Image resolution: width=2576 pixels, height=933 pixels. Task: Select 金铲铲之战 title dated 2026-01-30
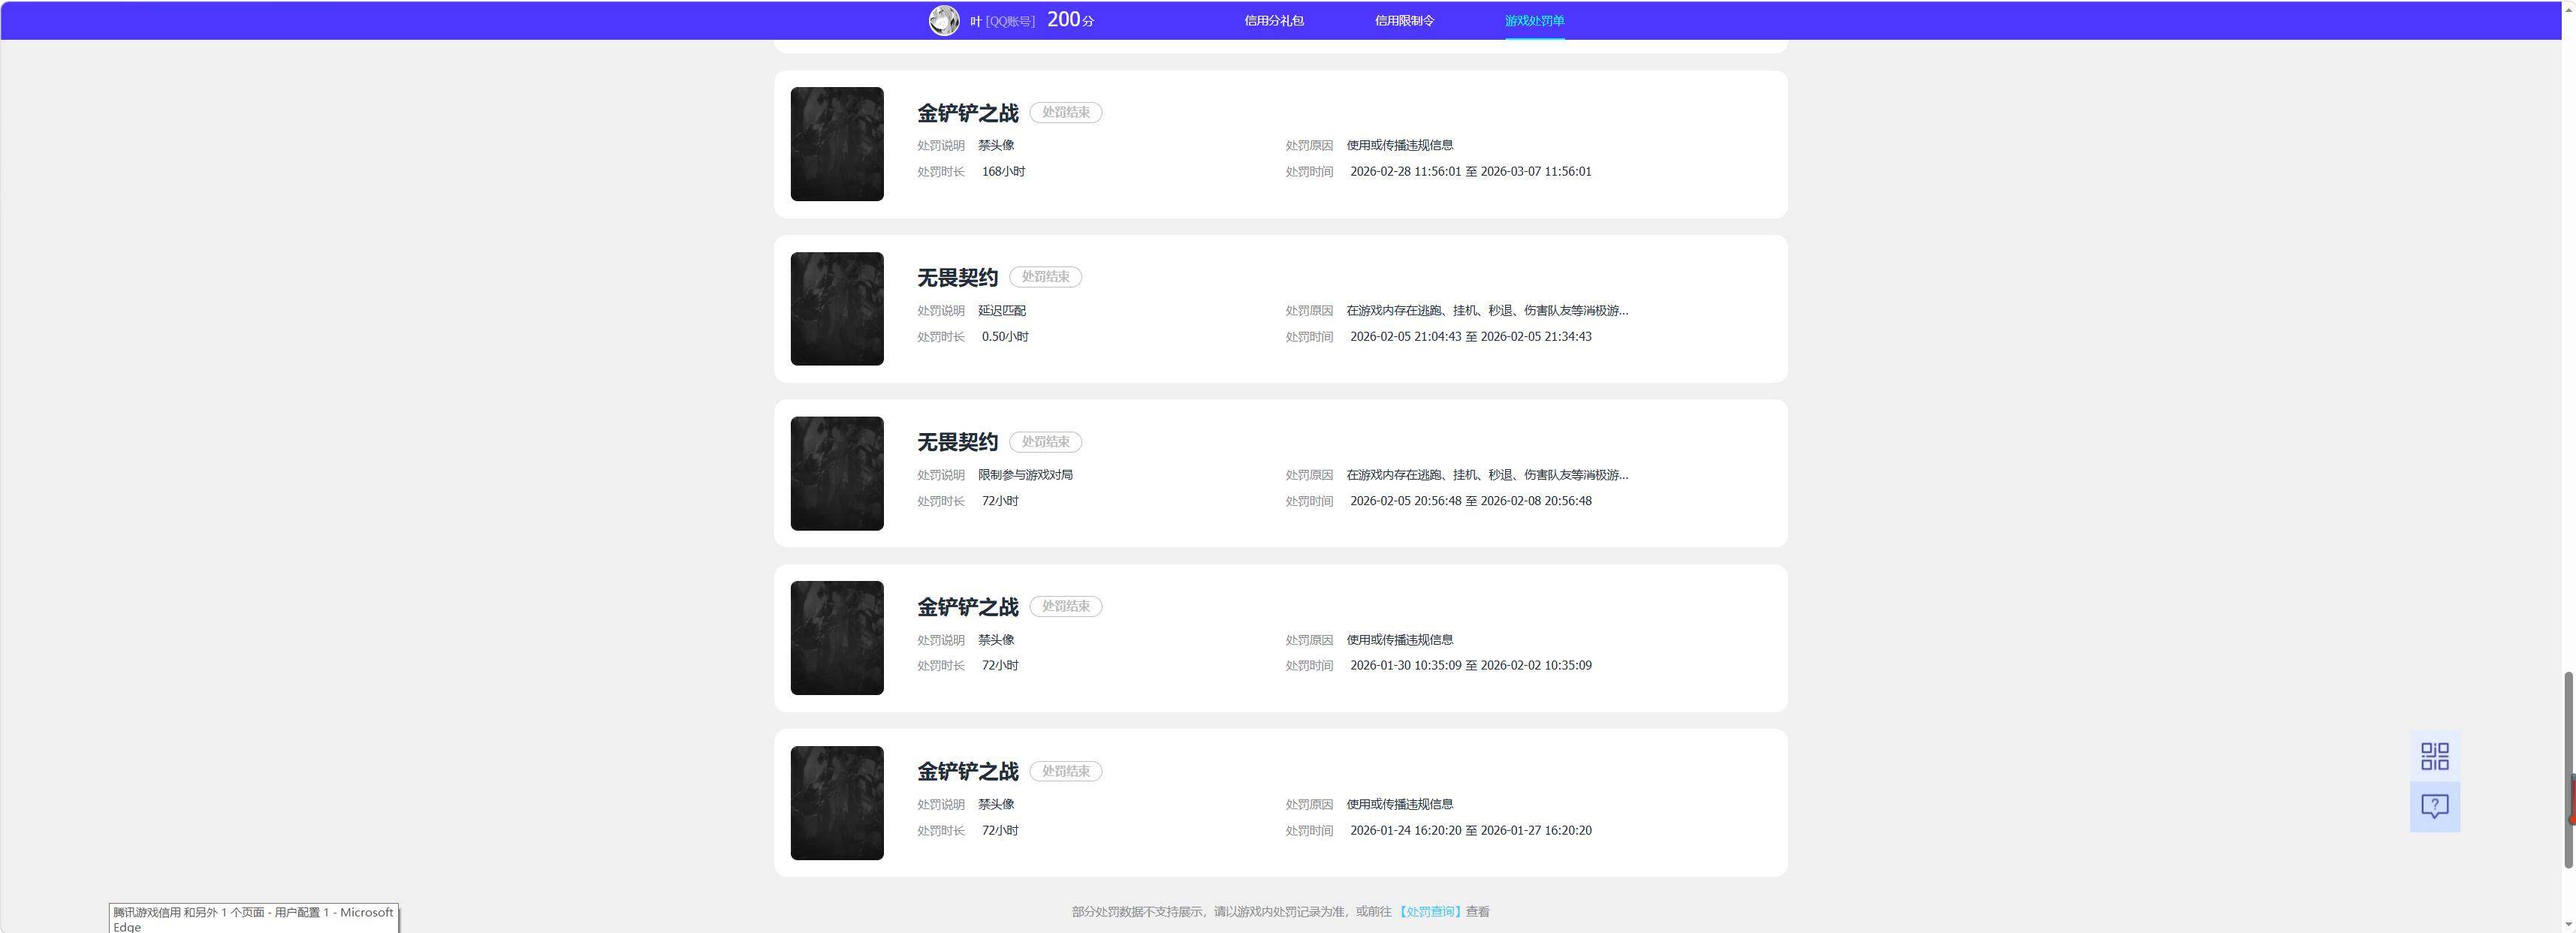coord(968,607)
